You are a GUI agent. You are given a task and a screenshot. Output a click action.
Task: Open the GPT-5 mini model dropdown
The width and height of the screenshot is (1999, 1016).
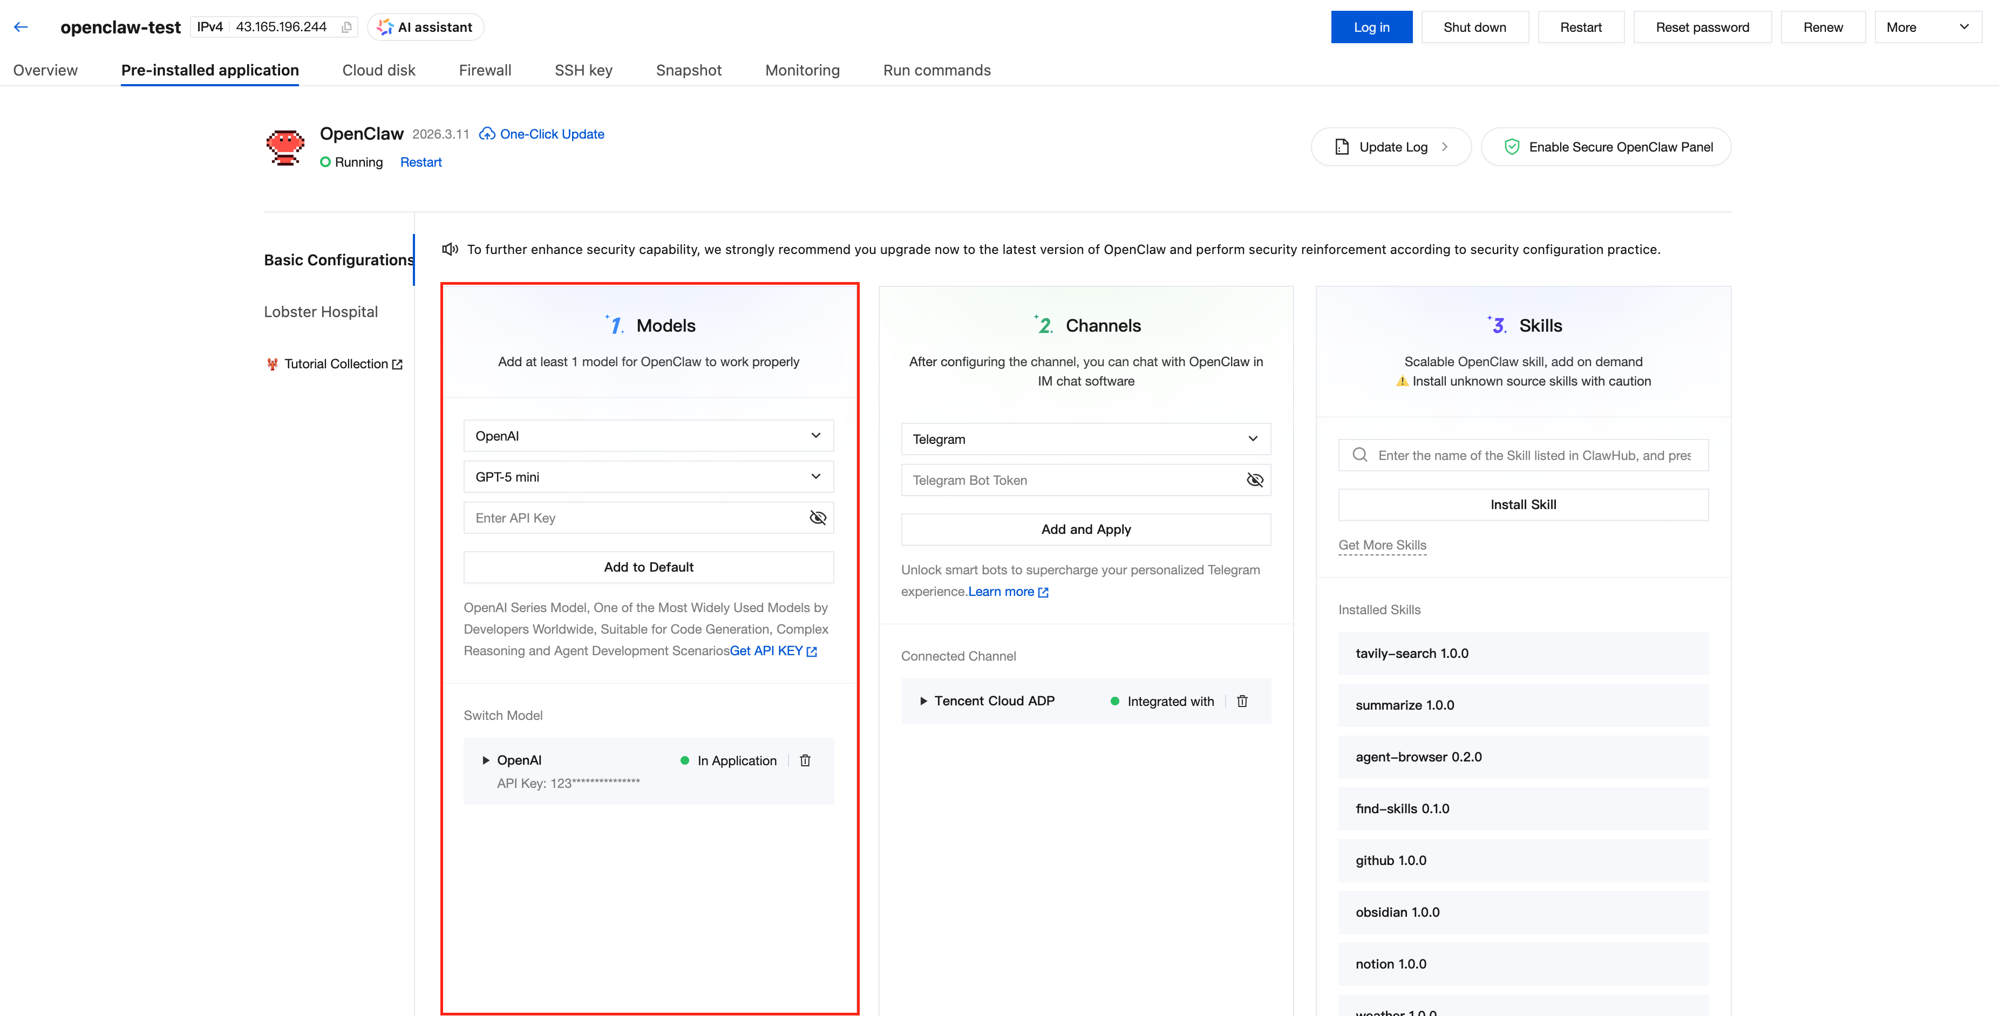pos(648,477)
